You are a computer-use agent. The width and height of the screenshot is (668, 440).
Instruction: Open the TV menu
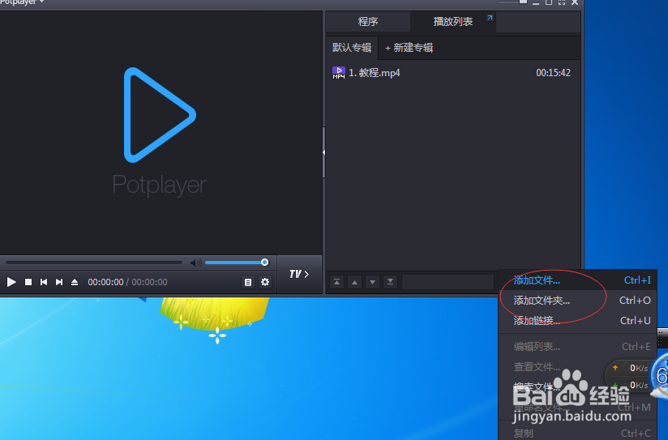coord(299,274)
